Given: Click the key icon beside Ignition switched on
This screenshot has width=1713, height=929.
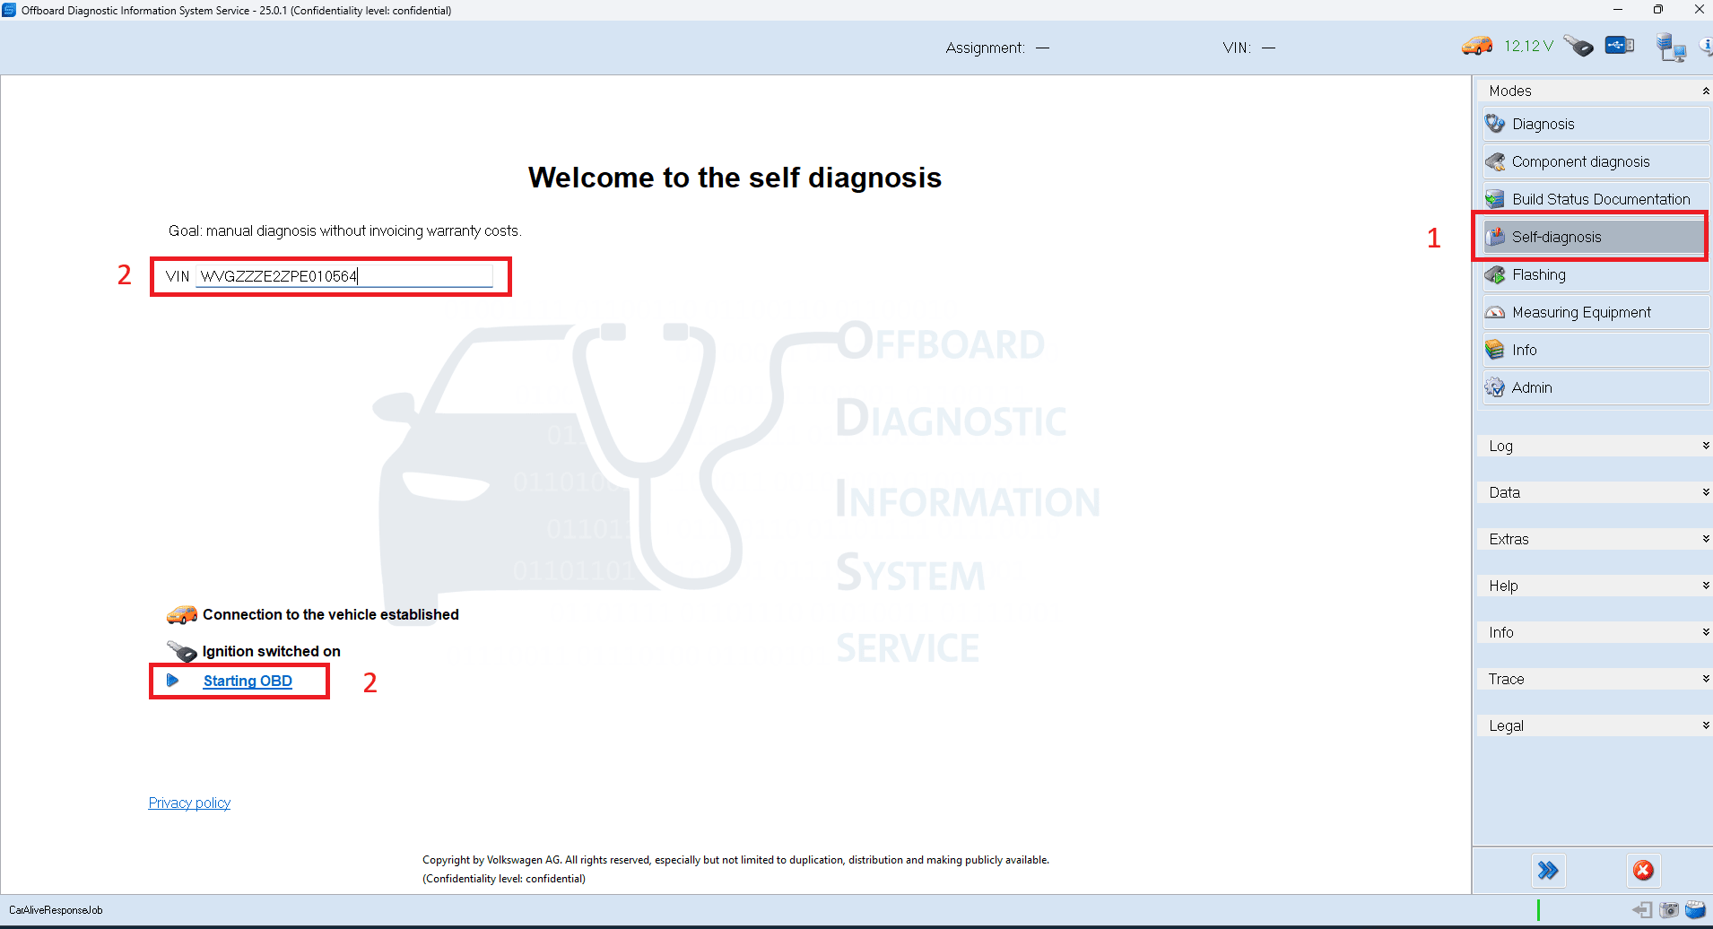Looking at the screenshot, I should 182,651.
